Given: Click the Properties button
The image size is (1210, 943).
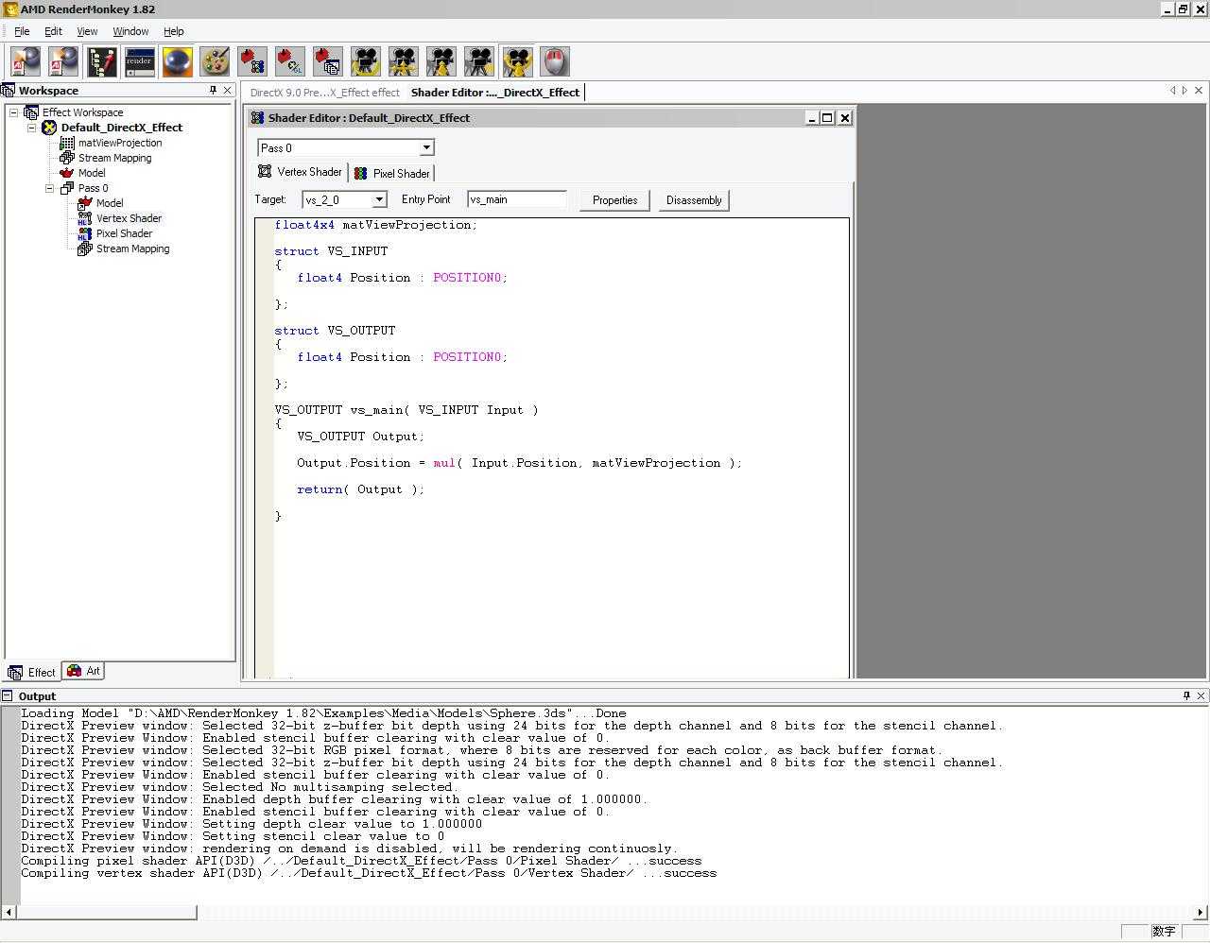Looking at the screenshot, I should point(614,200).
